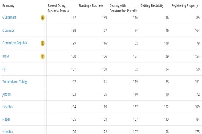Select the Getting Electricity column header

click(152, 6)
